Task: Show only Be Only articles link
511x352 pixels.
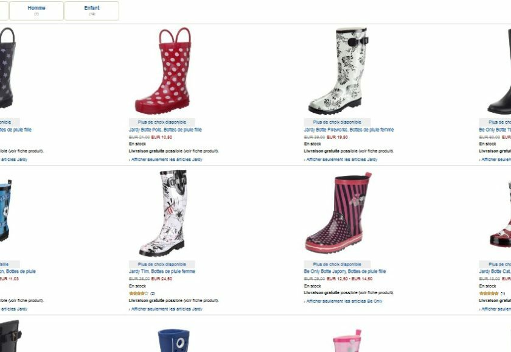Action: pyautogui.click(x=343, y=301)
